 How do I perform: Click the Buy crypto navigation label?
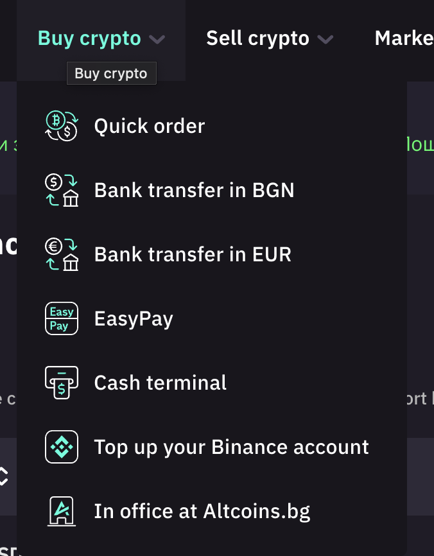point(90,39)
